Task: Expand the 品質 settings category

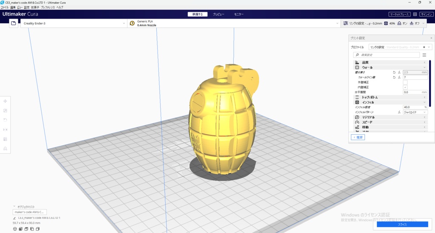Action: [x=390, y=63]
